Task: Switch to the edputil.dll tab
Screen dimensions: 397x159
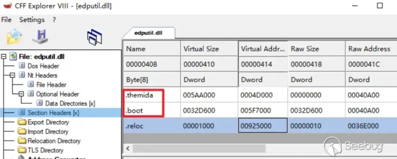Action: 148,33
